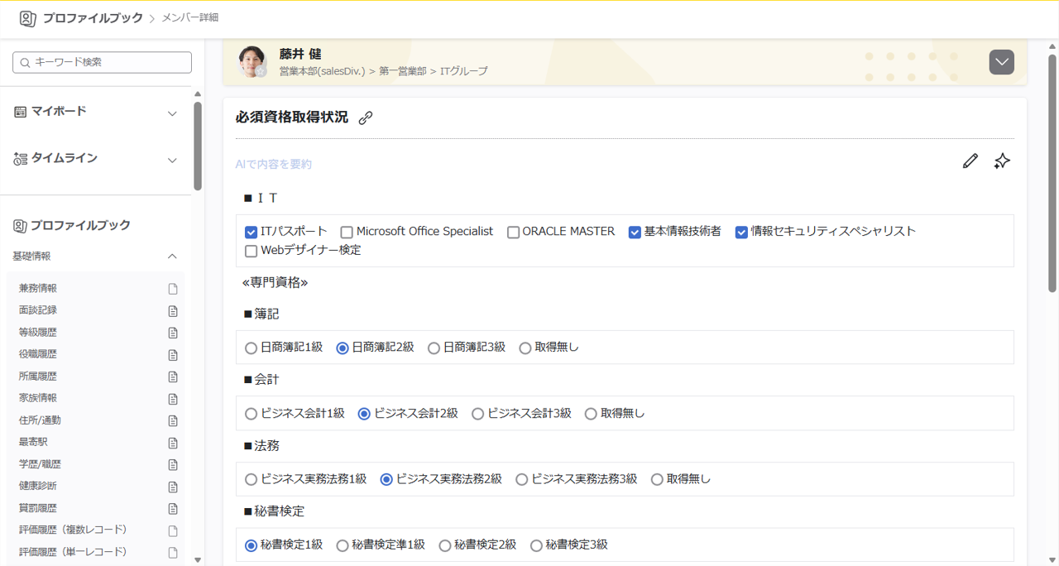The image size is (1059, 566).
Task: Collapse the 基礎情報 group
Action: (172, 257)
